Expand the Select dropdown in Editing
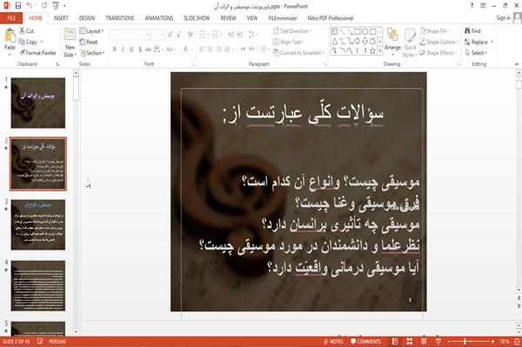The image size is (522, 347). [476, 53]
